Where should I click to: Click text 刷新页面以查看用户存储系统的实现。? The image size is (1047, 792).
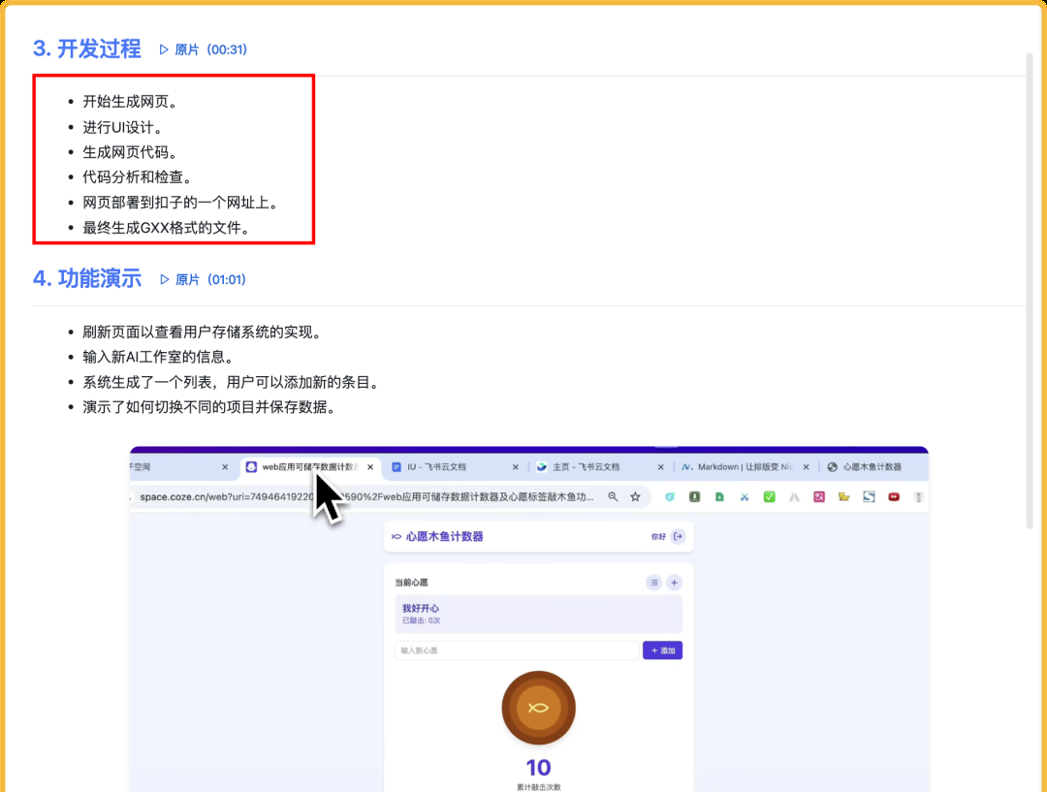202,332
